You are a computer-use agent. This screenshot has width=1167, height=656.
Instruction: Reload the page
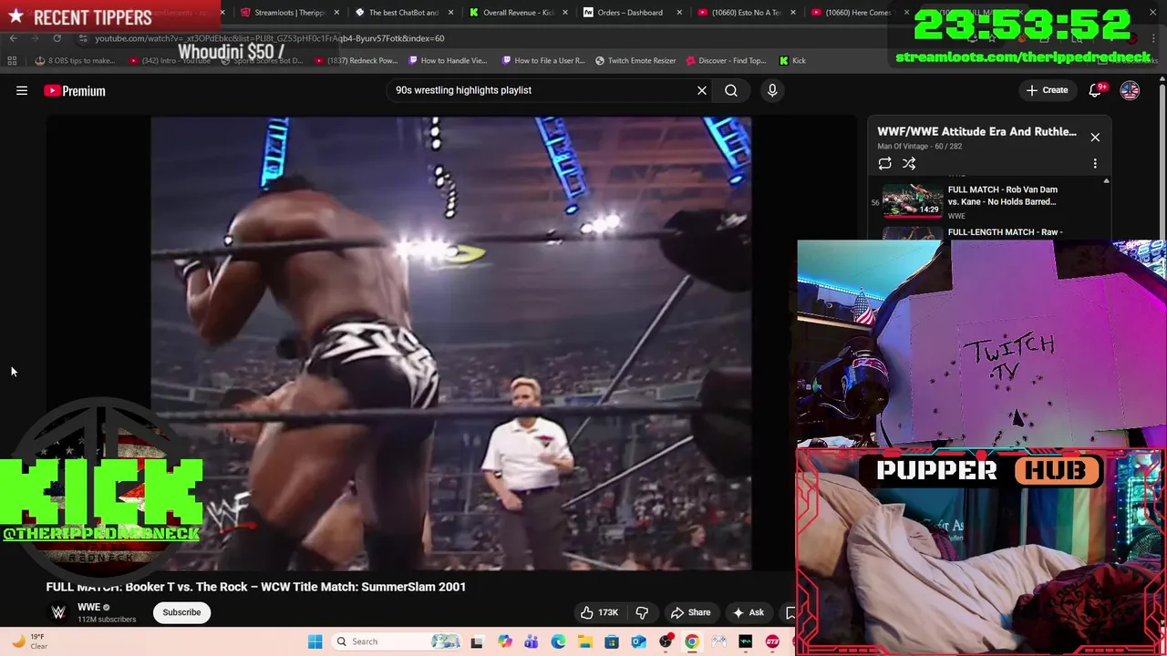click(x=57, y=38)
